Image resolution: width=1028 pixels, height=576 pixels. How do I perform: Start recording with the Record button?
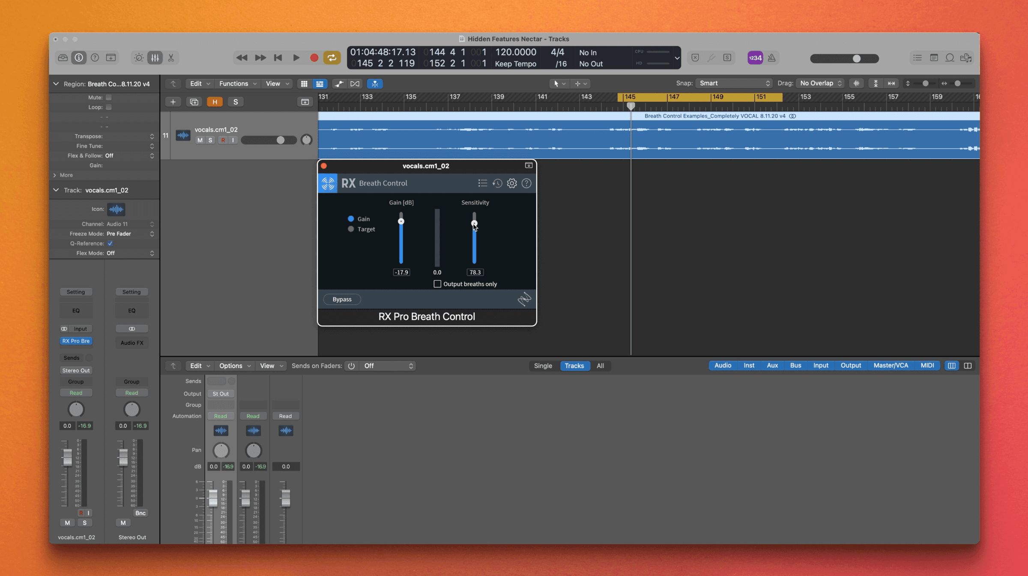pos(314,58)
